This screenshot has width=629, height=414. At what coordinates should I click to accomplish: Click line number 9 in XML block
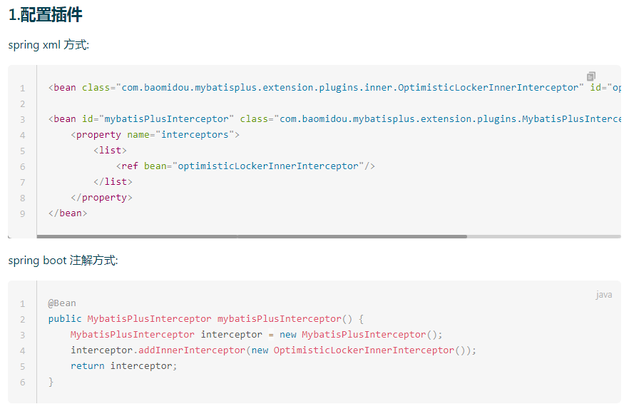23,213
